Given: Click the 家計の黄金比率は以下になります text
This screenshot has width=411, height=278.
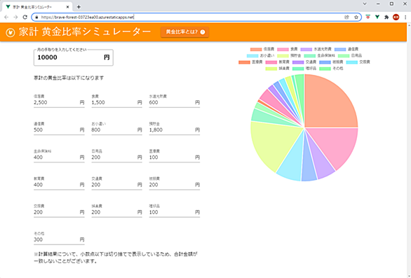Looking at the screenshot, I should [69, 78].
